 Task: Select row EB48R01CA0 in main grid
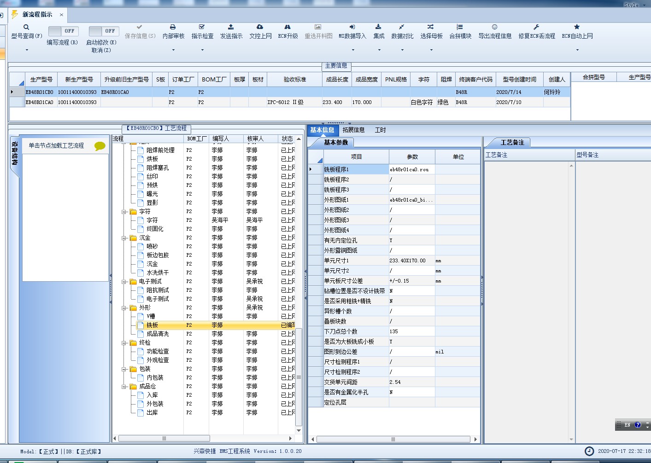[290, 102]
